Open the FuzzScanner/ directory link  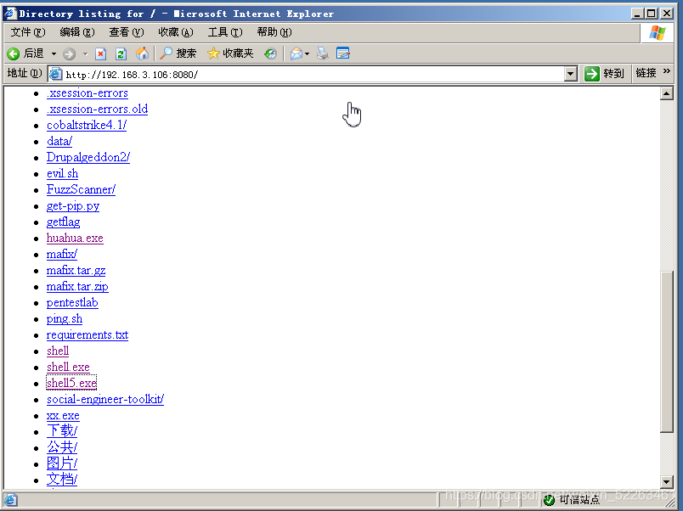[x=81, y=190]
